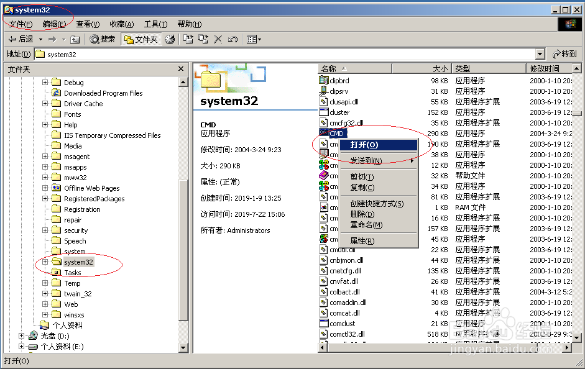Open the address bar dropdown
The width and height of the screenshot is (585, 369).
540,54
